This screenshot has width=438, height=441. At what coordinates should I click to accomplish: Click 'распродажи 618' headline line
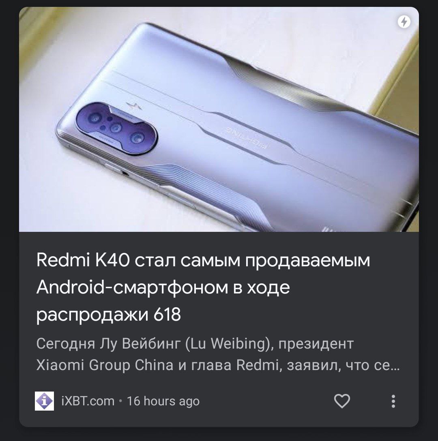(x=108, y=315)
